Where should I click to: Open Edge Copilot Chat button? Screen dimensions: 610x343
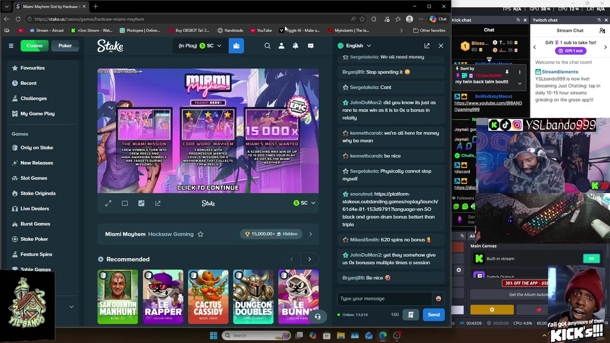point(438,19)
